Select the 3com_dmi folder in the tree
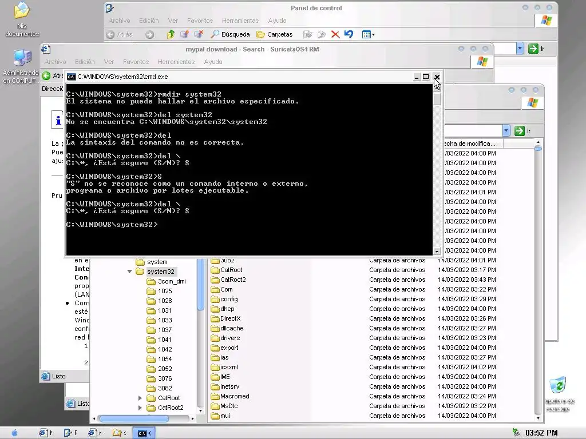586x439 pixels. click(172, 281)
